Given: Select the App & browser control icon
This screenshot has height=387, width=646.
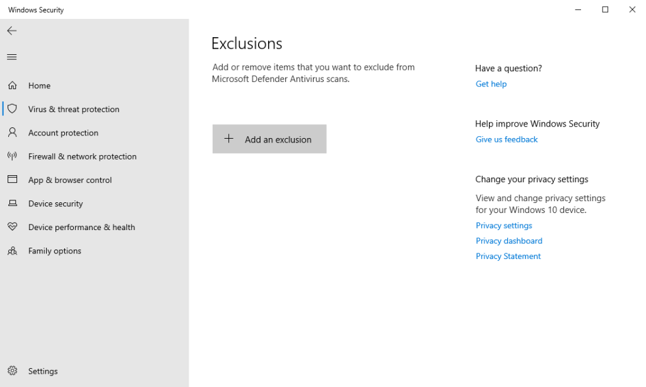Looking at the screenshot, I should tap(13, 180).
